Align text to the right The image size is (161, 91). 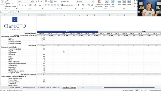pos(52,5)
